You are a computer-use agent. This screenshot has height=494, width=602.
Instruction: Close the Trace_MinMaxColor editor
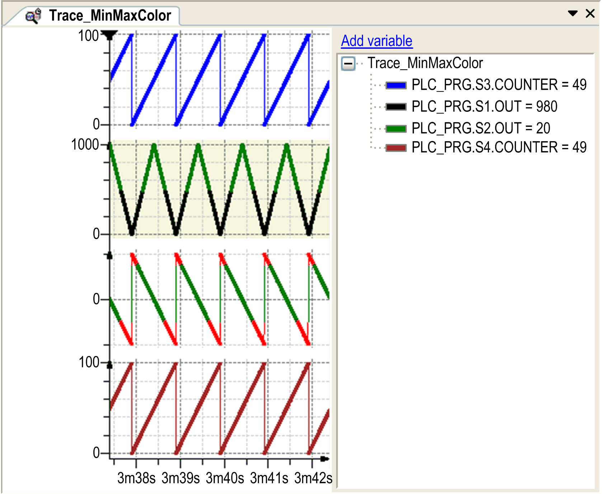(590, 14)
